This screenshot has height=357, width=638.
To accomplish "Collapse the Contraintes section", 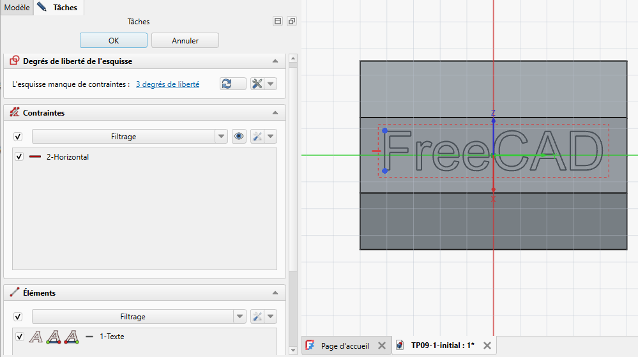I will pos(275,113).
